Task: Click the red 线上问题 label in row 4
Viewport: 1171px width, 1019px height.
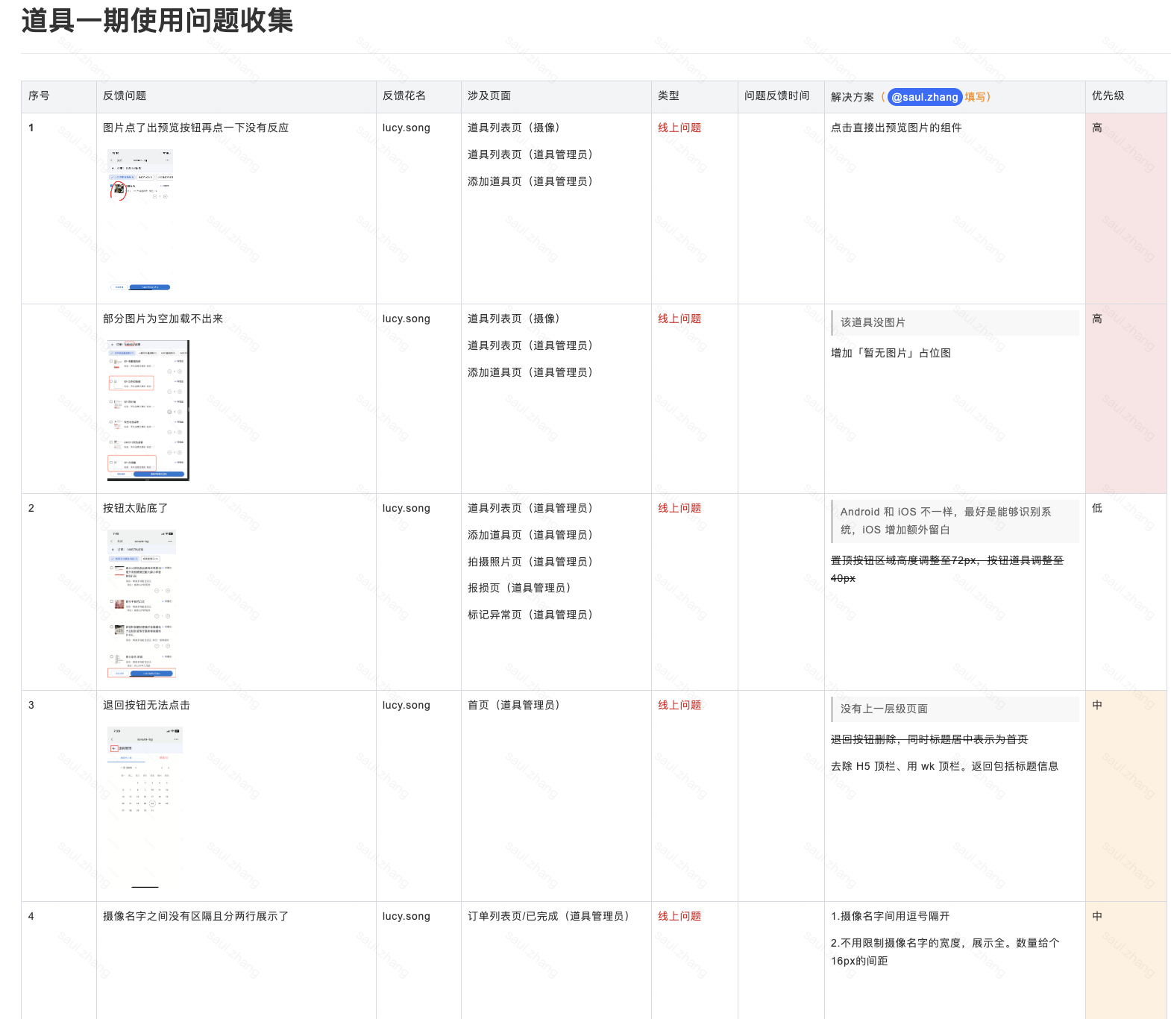Action: 679,916
